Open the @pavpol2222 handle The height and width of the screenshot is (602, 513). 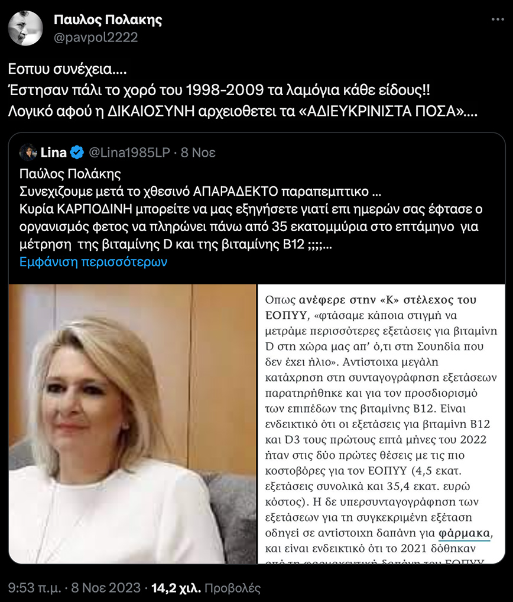click(96, 37)
